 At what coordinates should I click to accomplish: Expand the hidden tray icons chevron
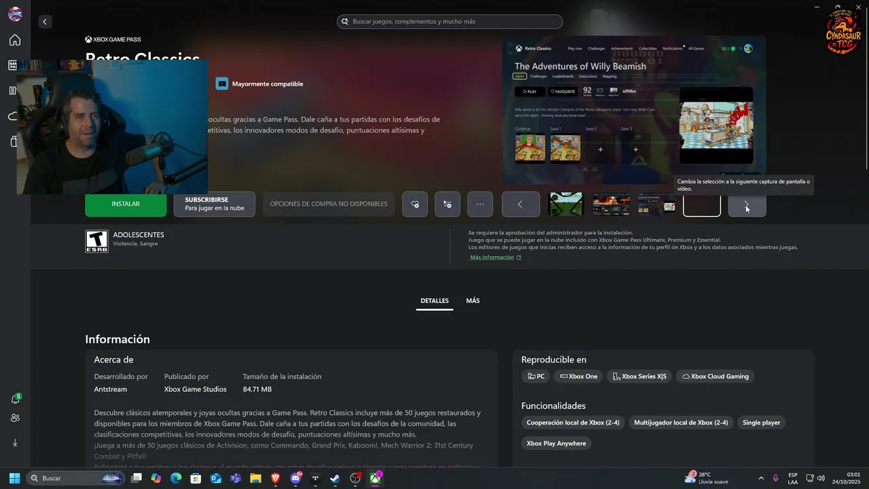point(760,478)
